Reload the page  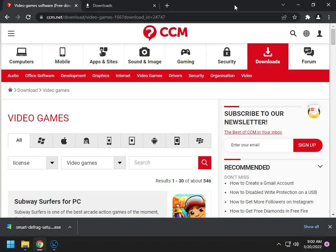tap(28, 17)
